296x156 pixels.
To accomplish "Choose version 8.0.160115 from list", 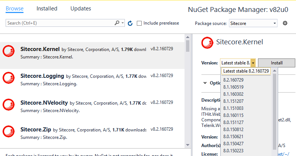I will tap(233, 115).
